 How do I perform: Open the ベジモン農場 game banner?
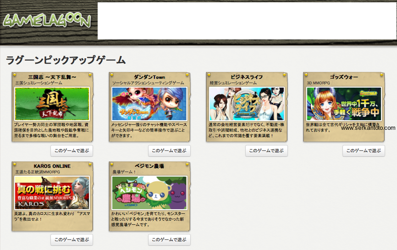pyautogui.click(x=149, y=193)
